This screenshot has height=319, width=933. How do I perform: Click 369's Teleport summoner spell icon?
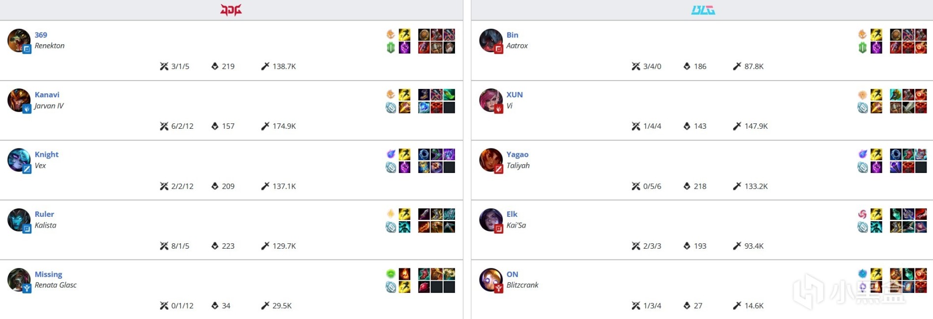[x=404, y=48]
